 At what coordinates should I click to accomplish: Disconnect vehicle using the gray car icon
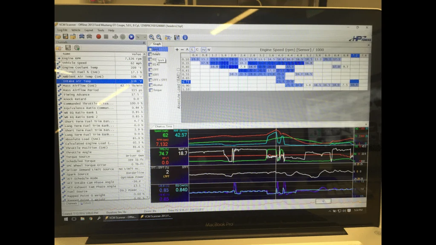coord(89,37)
